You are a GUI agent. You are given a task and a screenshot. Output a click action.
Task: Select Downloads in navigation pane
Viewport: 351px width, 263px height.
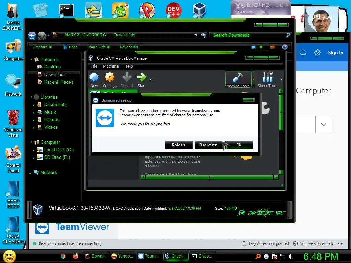55,74
